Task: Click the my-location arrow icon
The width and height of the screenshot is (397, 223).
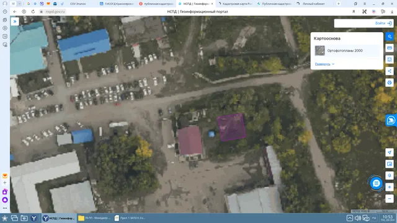Action: pyautogui.click(x=390, y=152)
